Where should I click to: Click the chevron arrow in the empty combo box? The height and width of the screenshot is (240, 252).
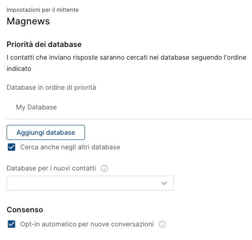click(164, 183)
